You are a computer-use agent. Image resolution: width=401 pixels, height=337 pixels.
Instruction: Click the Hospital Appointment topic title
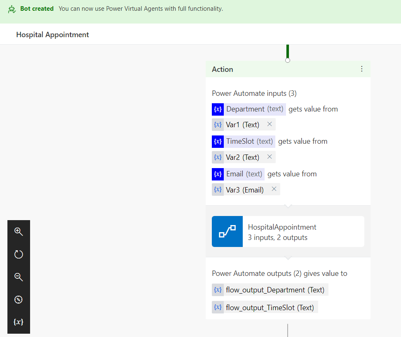(52, 35)
